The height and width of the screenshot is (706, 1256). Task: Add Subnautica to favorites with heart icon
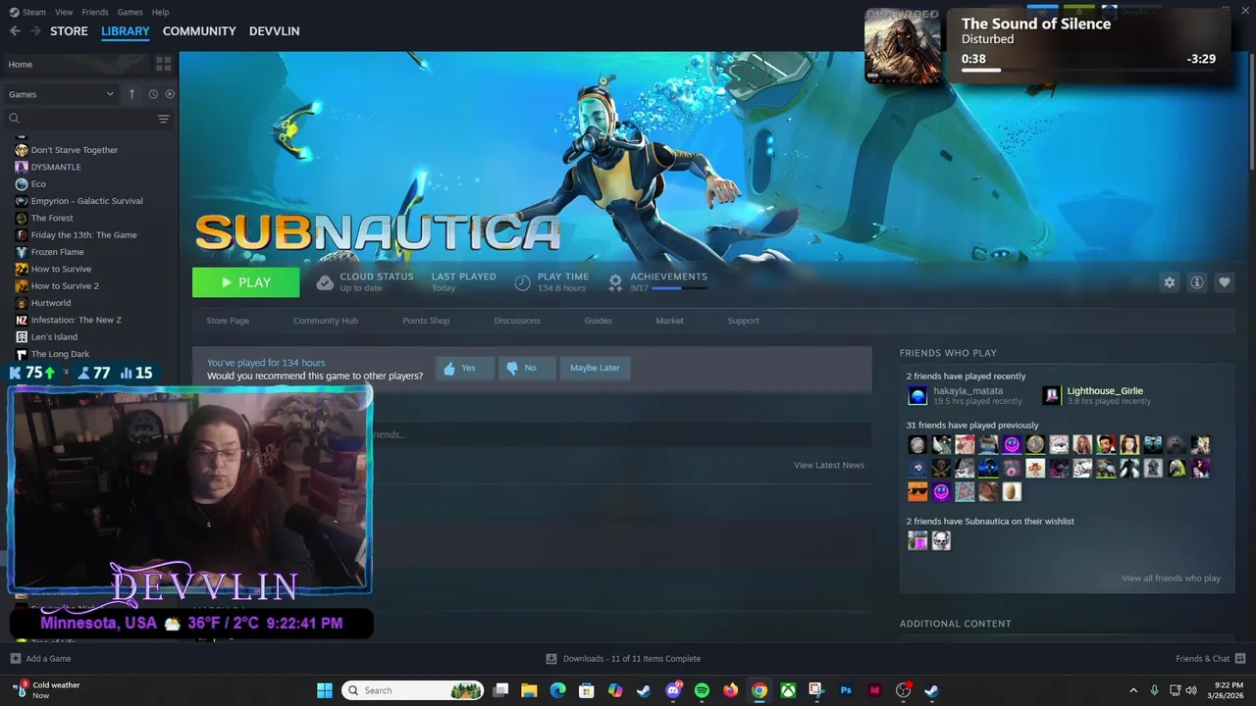[1225, 282]
